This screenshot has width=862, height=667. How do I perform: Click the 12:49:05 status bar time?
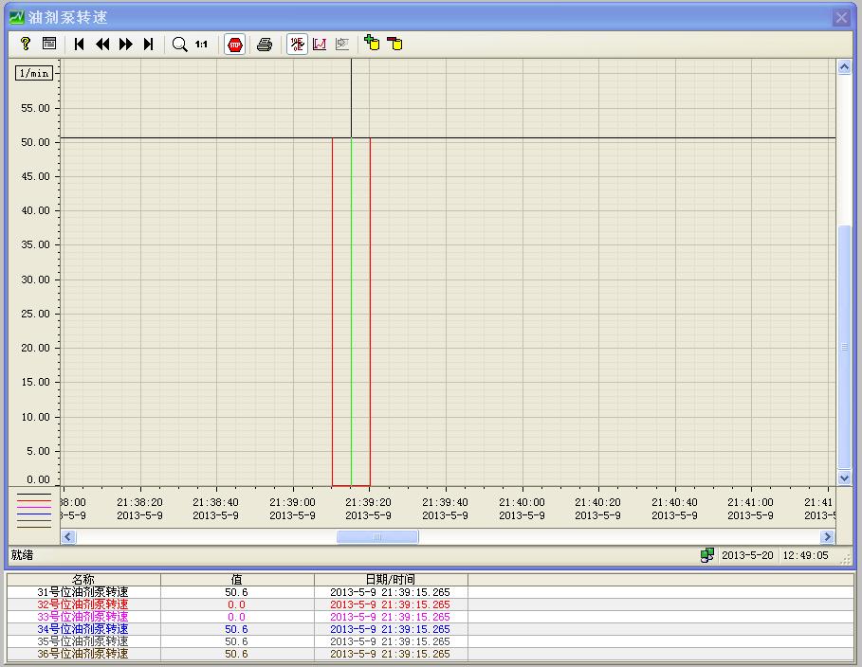(805, 555)
